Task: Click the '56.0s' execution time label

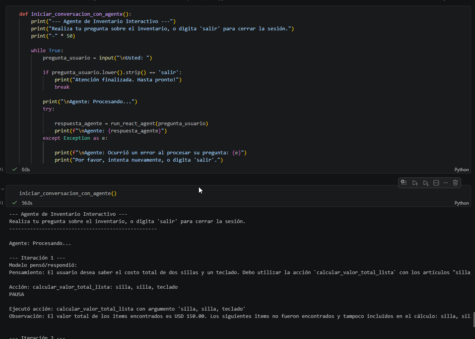Action: [27, 203]
